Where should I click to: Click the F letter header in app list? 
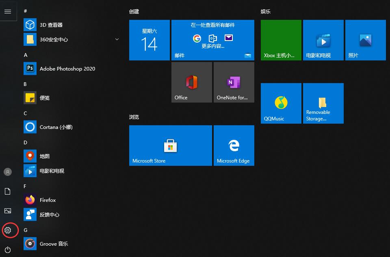(25, 186)
